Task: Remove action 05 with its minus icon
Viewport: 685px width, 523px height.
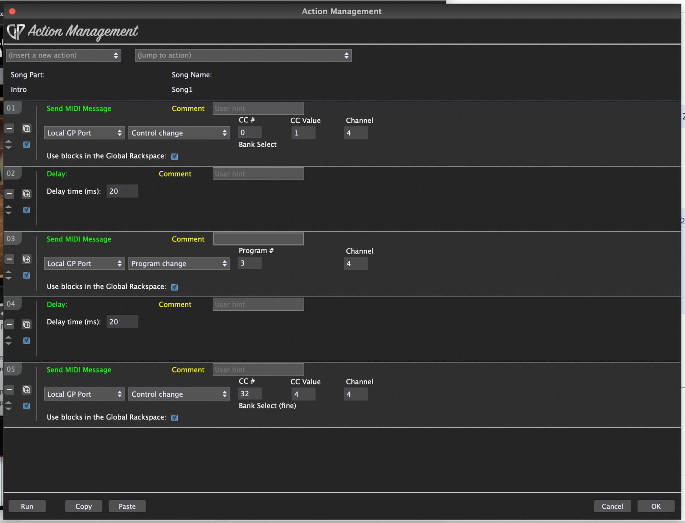Action: 10,390
